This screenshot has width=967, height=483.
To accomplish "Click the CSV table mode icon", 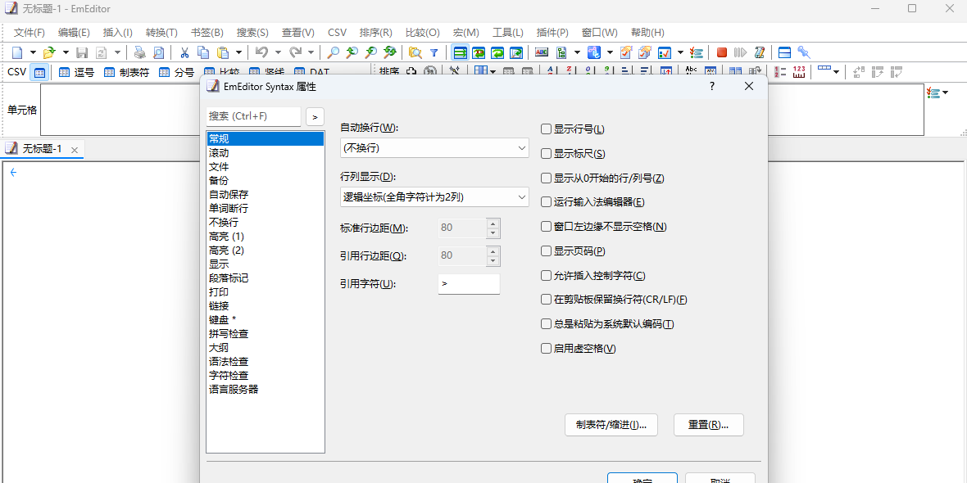I will (x=39, y=72).
